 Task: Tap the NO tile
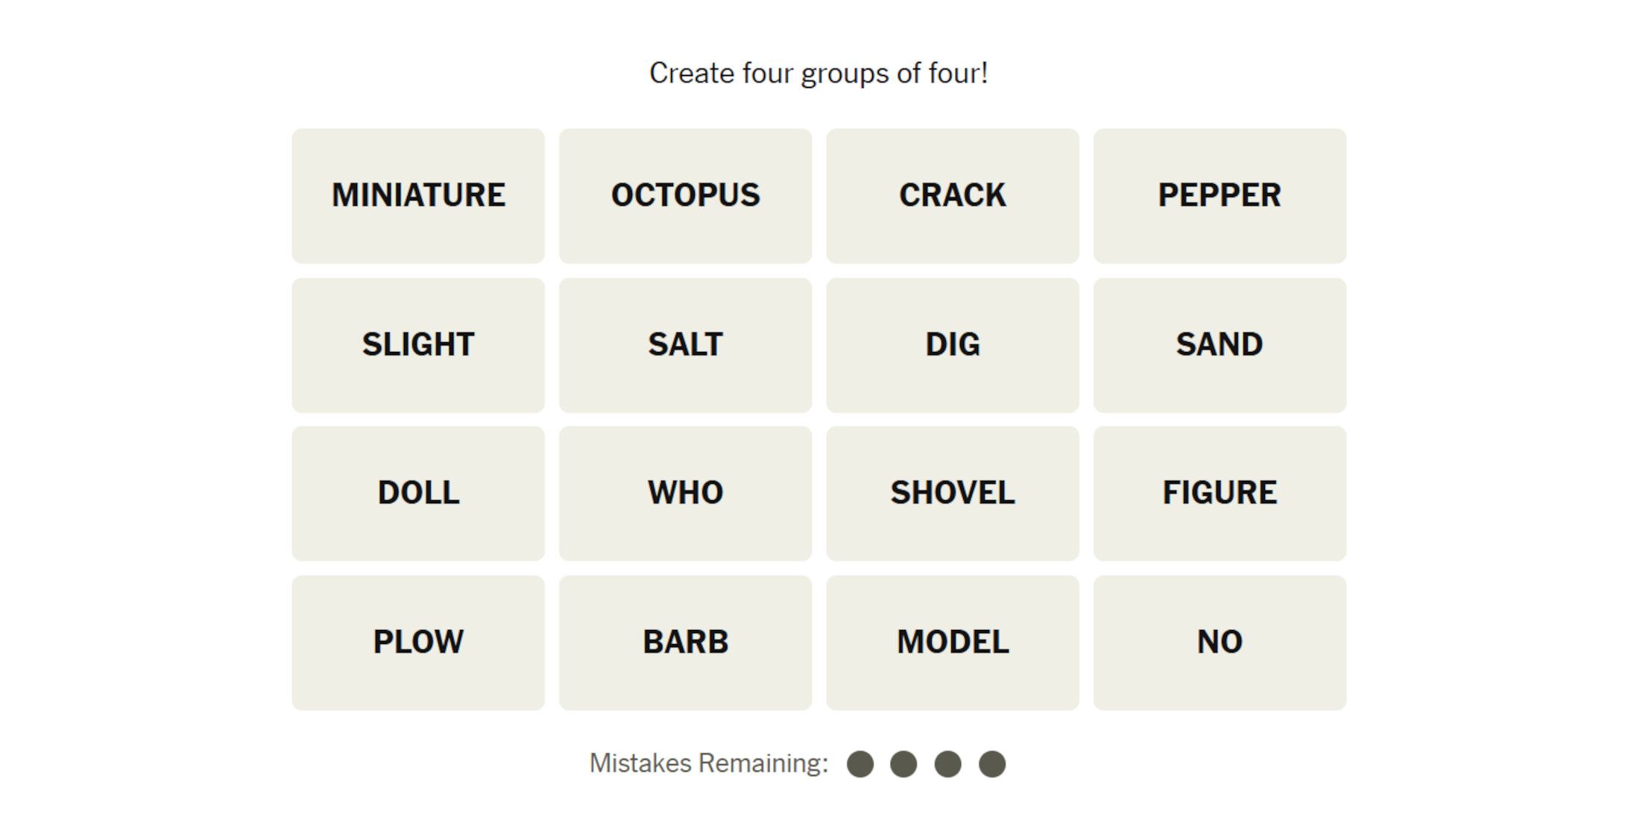pyautogui.click(x=1220, y=642)
